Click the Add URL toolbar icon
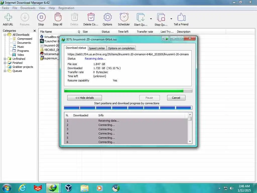The width and height of the screenshot is (257, 193). coord(8,17)
